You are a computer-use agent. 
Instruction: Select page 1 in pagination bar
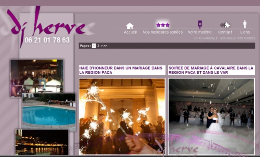coord(94,46)
